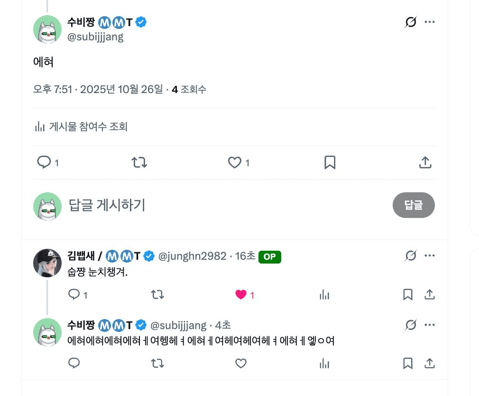Share the main 에혀 post
Viewport: 479px width, 396px height.
tap(425, 162)
